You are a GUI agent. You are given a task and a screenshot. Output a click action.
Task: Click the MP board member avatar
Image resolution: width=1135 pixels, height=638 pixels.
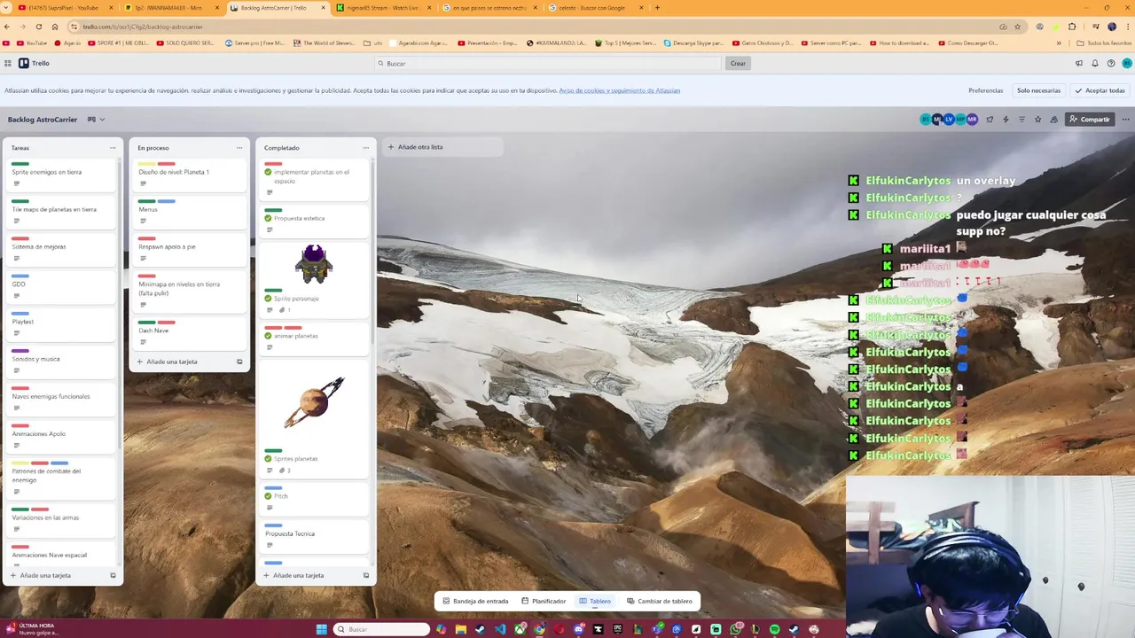[960, 119]
